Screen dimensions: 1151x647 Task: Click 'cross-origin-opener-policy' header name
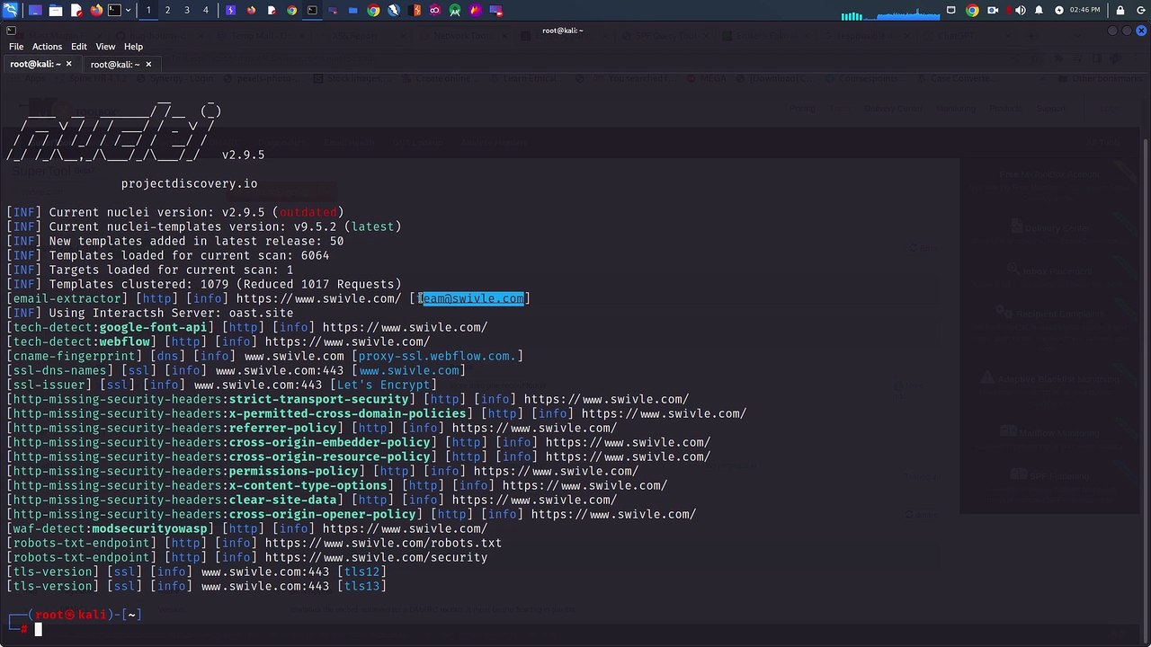tap(323, 514)
